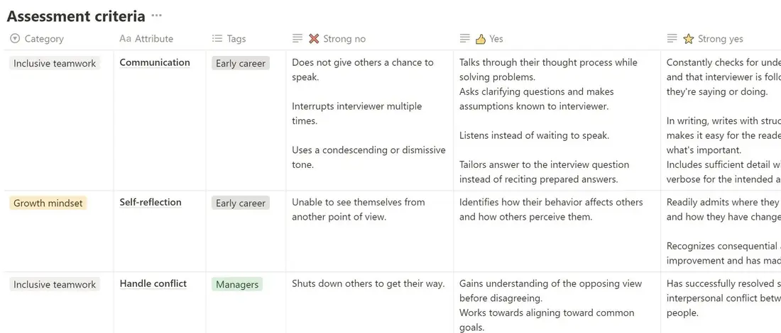Click text-lines icon before Strong no header
This screenshot has width=781, height=333.
[x=297, y=38]
